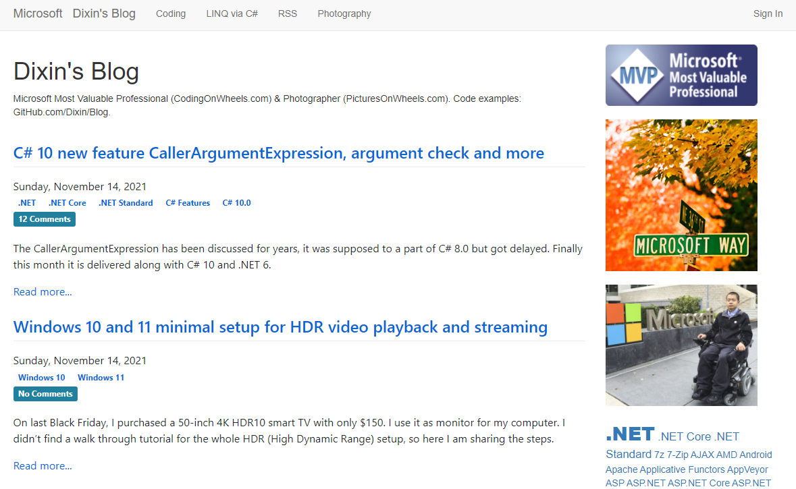Click the GitHub.com/Dixin/Blog text in description
This screenshot has height=489, width=796.
click(61, 112)
